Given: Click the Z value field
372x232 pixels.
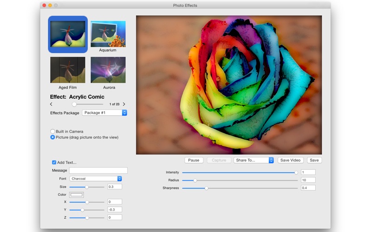Looking at the screenshot, I should tap(115, 217).
